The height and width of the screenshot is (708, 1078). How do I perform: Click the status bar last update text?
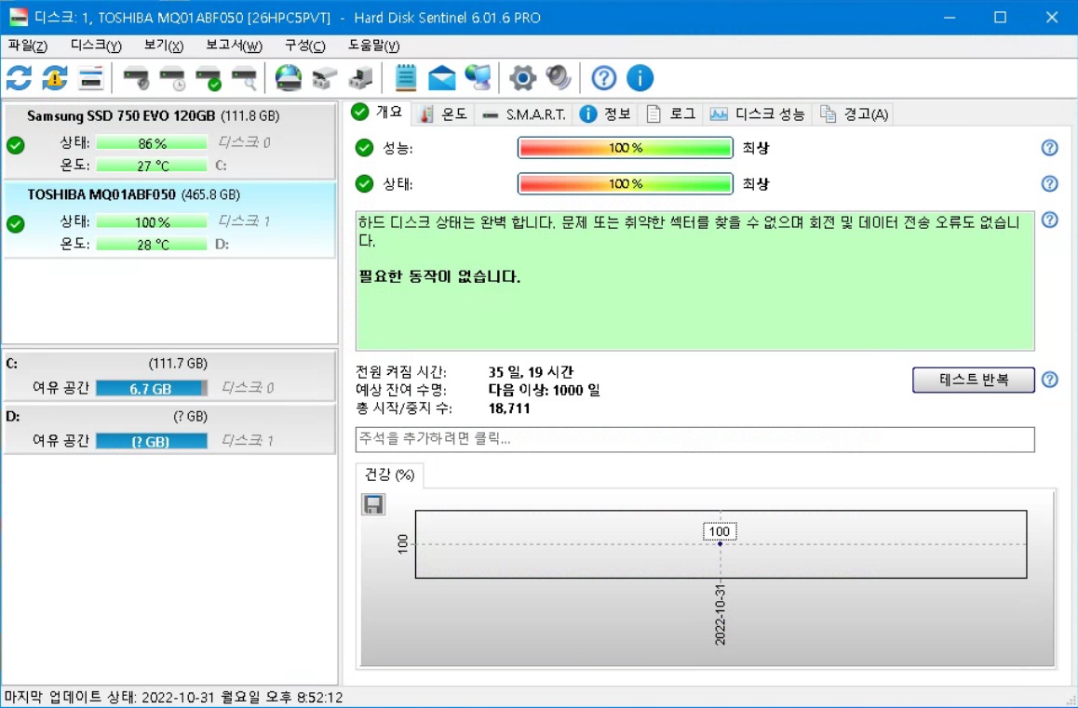(173, 697)
